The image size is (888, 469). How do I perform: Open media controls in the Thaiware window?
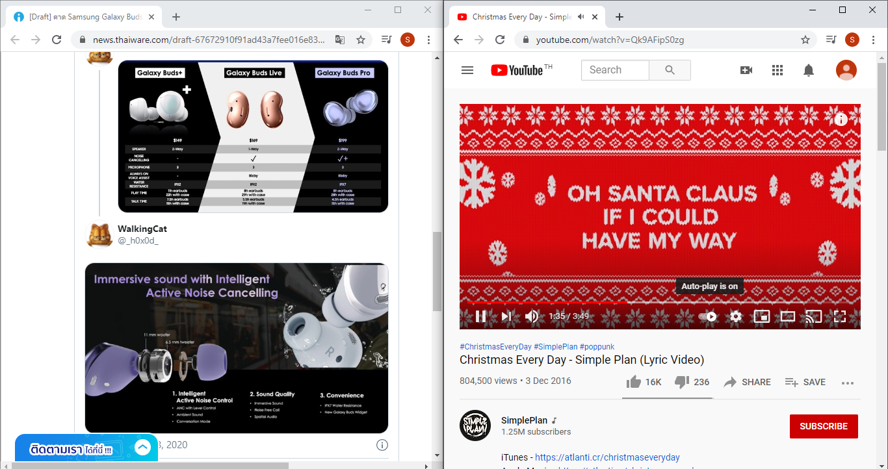[387, 40]
